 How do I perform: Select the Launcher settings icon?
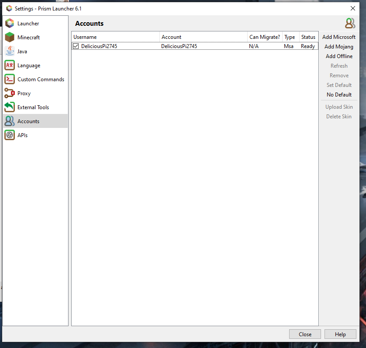9,23
